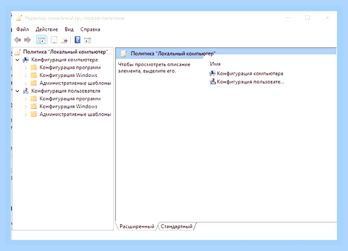Select root node Политика "Локальный компьютер" in tree
This screenshot has height=251, width=348.
66,52
